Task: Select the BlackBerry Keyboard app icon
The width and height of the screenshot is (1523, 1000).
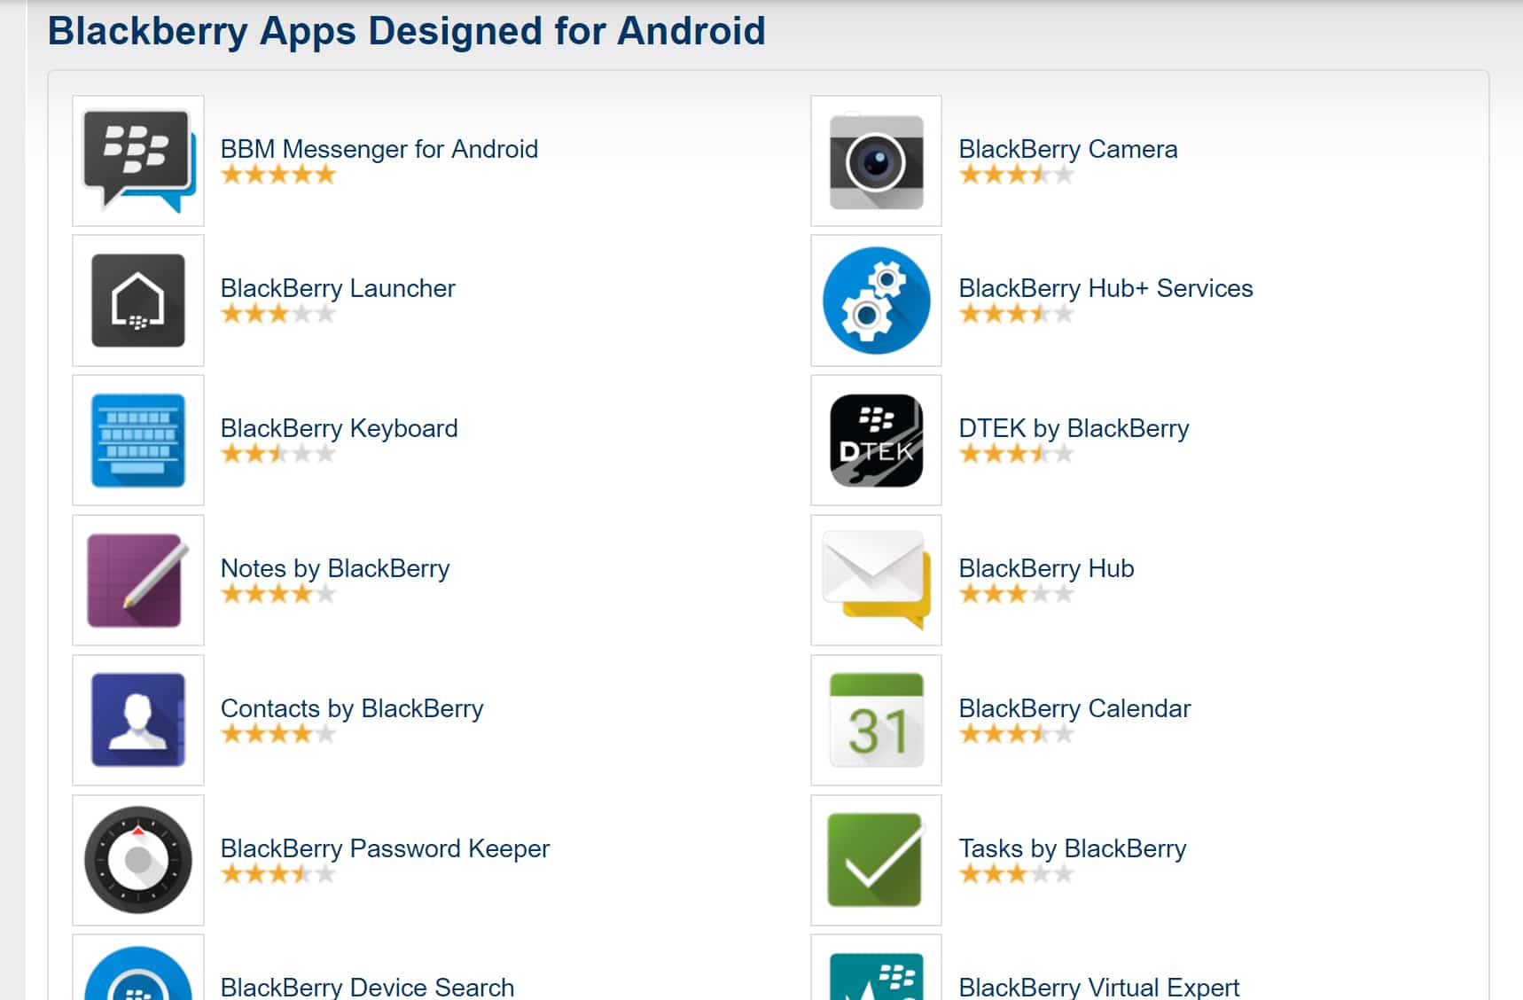Action: pos(138,441)
